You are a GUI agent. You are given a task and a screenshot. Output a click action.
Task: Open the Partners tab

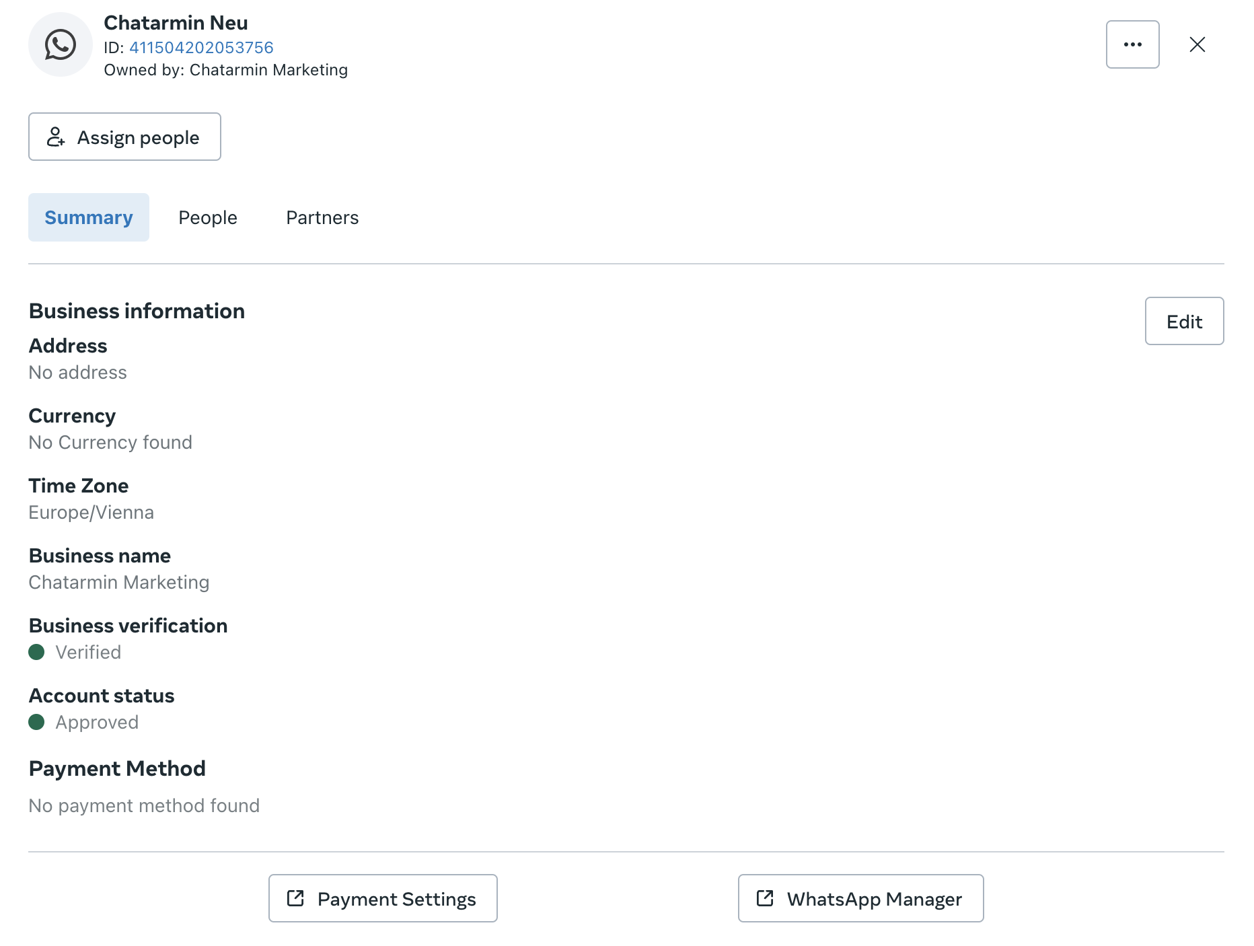pyautogui.click(x=322, y=217)
